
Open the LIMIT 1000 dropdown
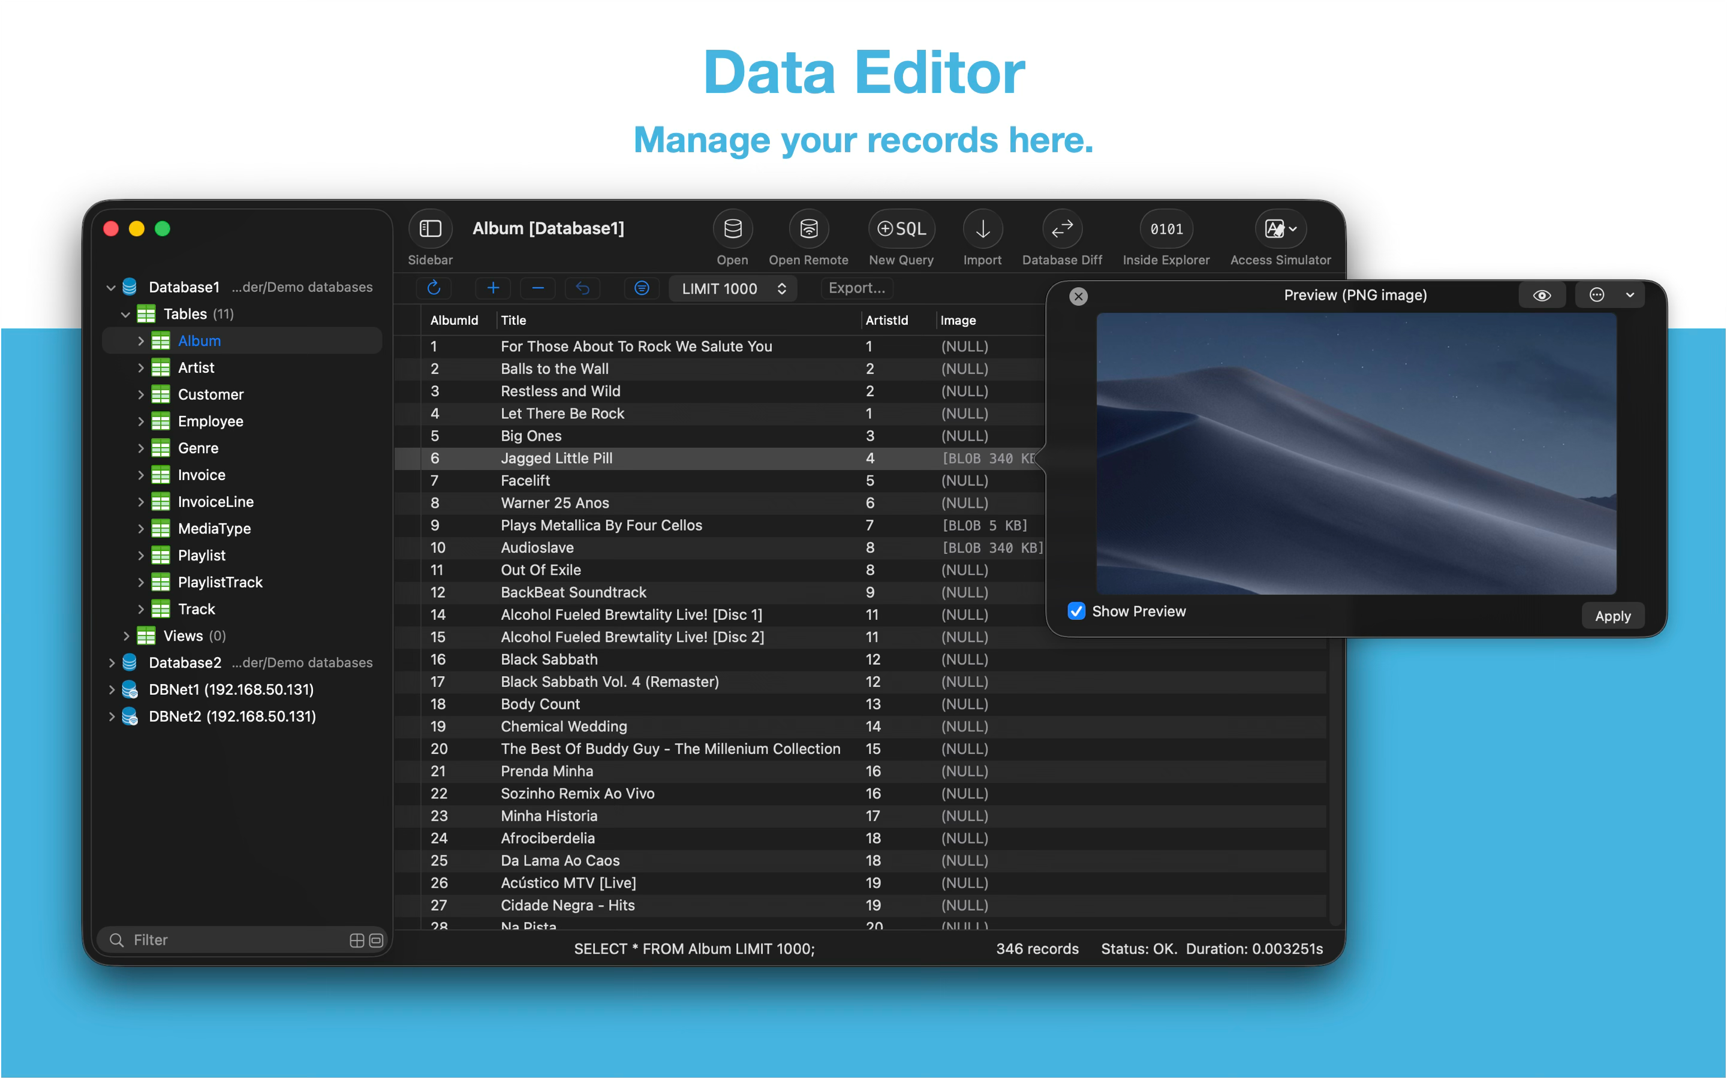733,288
